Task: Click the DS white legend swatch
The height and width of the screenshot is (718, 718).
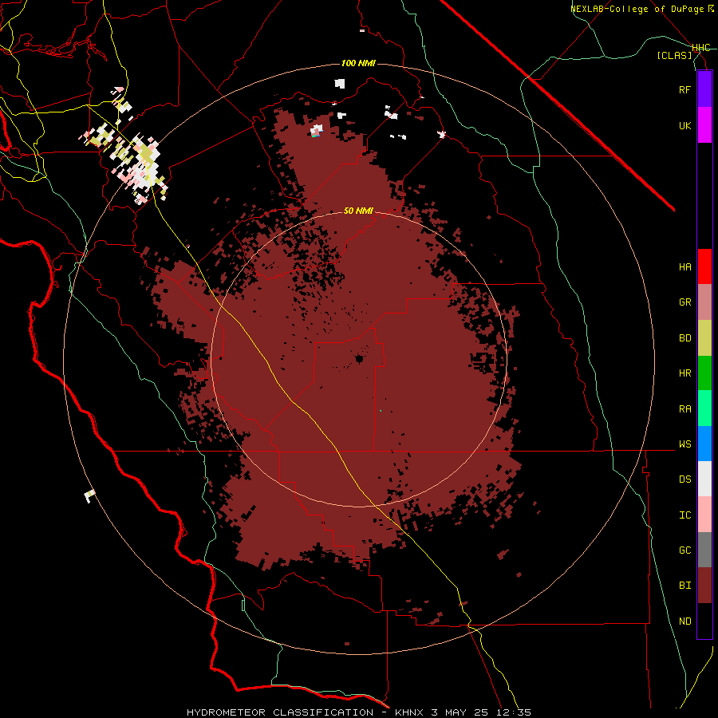Action: [x=704, y=479]
